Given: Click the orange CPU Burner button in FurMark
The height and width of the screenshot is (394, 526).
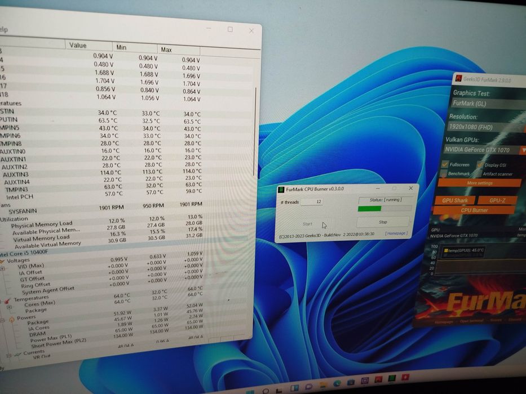Looking at the screenshot, I should [x=474, y=210].
